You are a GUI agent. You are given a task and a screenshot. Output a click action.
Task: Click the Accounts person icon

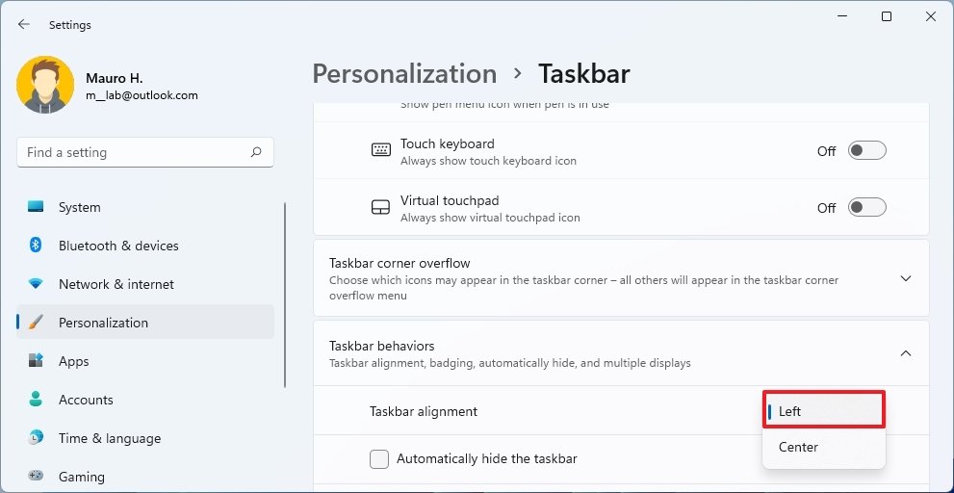(36, 400)
